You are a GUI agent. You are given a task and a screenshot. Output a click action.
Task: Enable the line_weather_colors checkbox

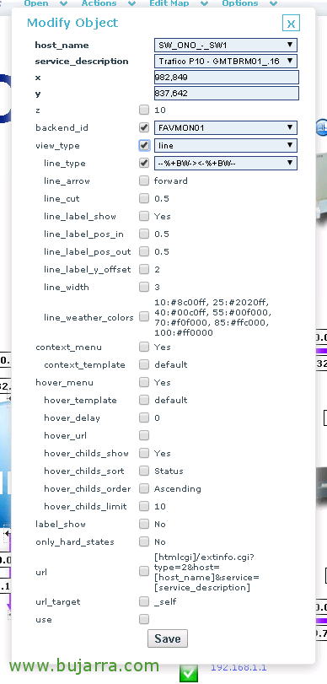pos(144,317)
